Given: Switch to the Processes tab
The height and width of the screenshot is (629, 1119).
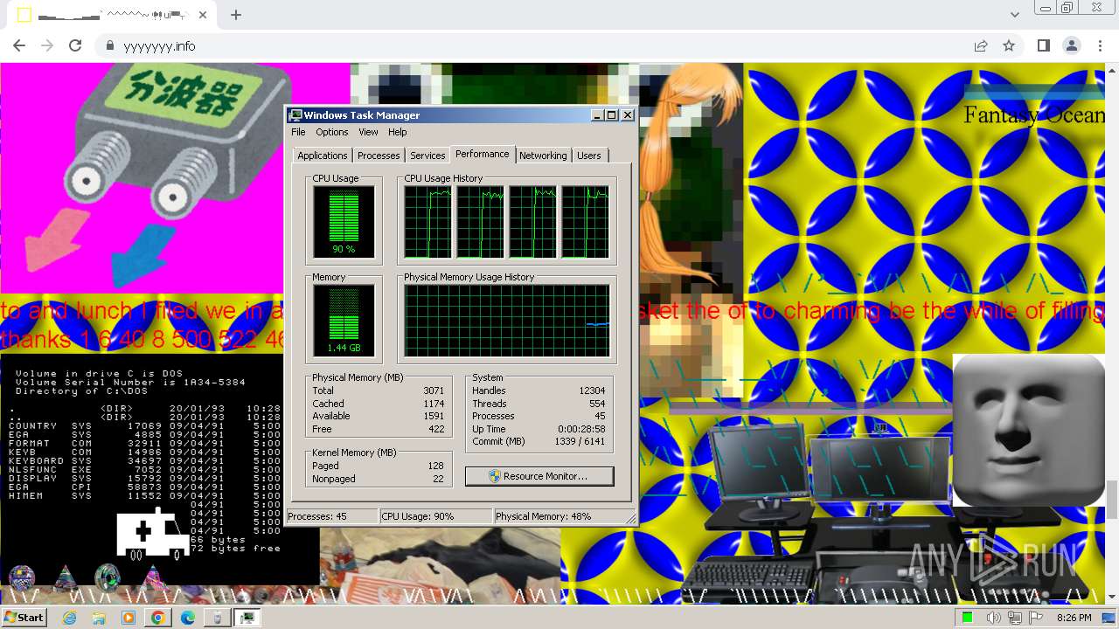Looking at the screenshot, I should [x=379, y=156].
